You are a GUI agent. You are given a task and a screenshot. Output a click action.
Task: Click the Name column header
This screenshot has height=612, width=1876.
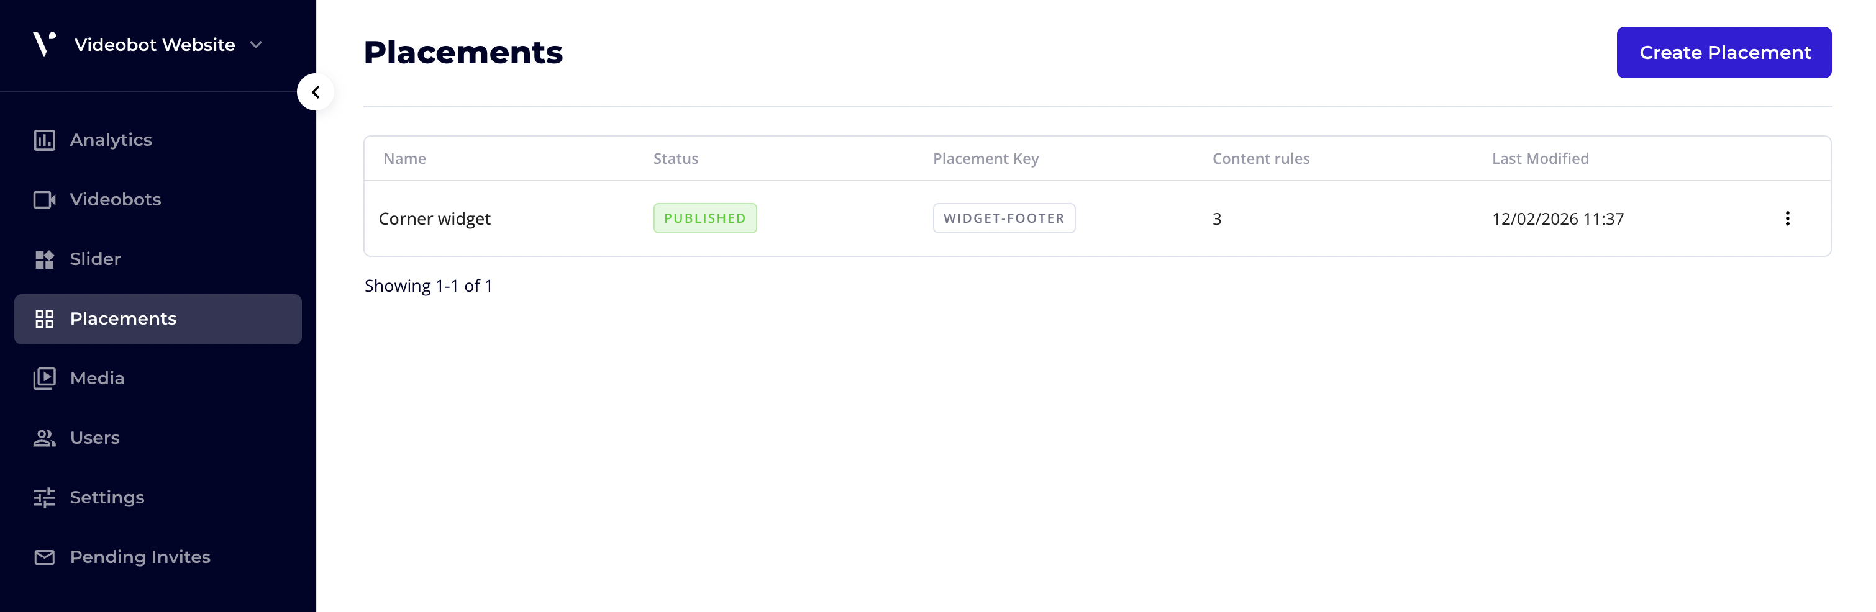tap(405, 159)
